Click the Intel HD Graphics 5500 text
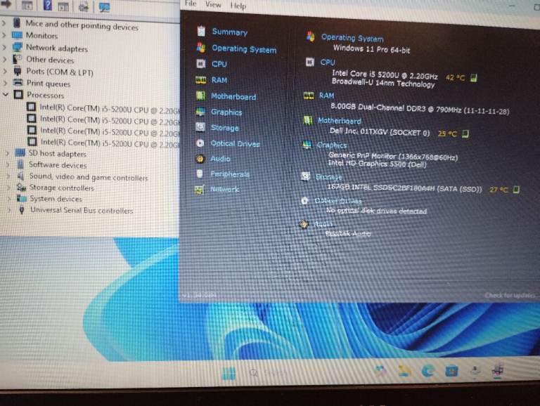540x406 pixels. (377, 164)
